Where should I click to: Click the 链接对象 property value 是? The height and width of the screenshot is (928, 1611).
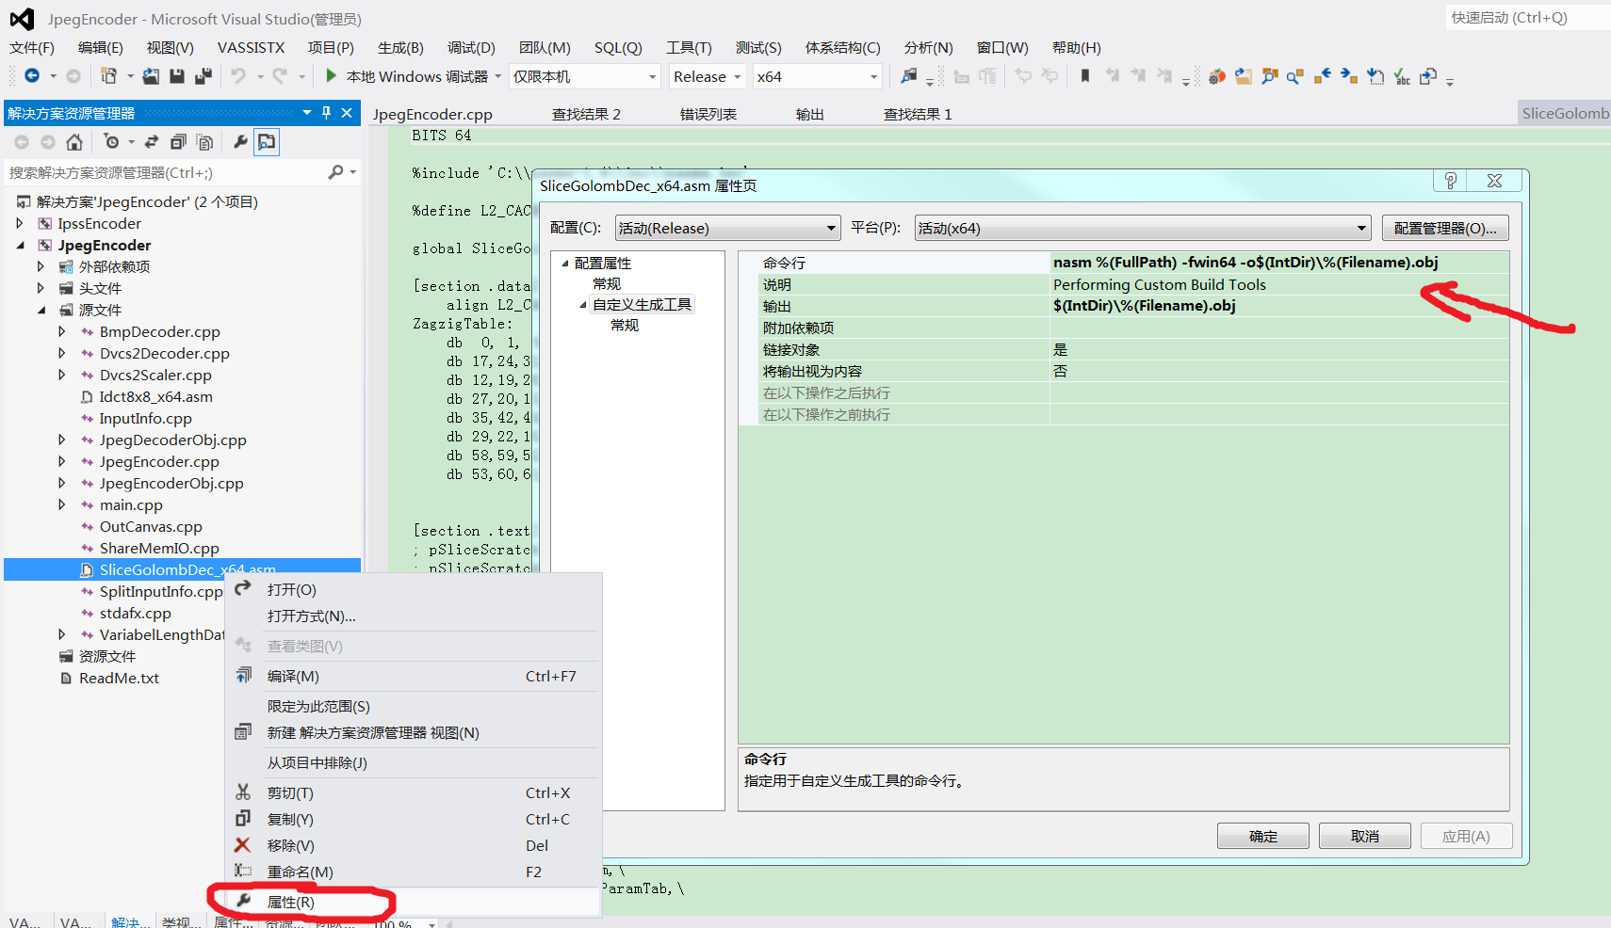(1279, 349)
